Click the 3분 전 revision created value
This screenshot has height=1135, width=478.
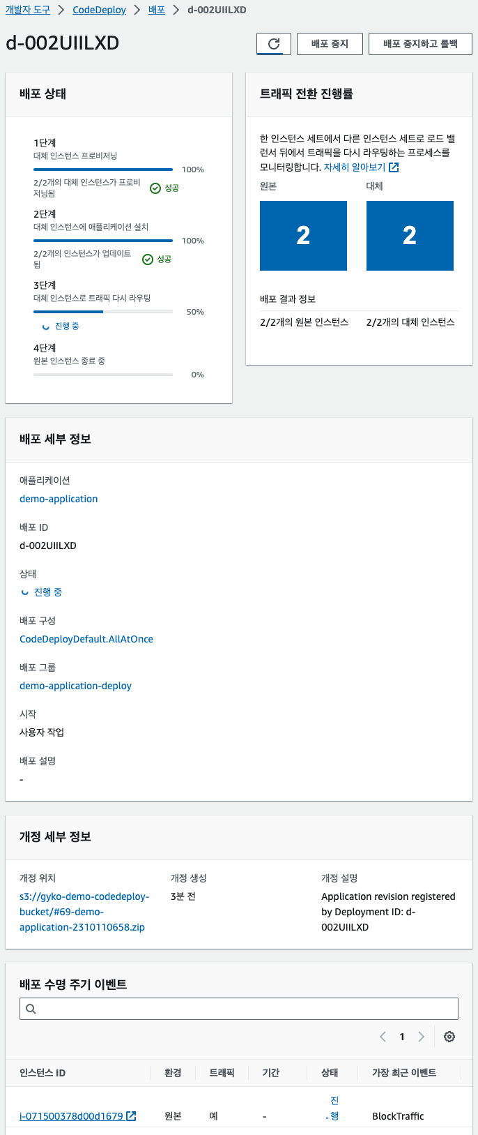[183, 896]
